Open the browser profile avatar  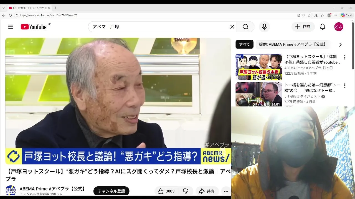coord(329,15)
